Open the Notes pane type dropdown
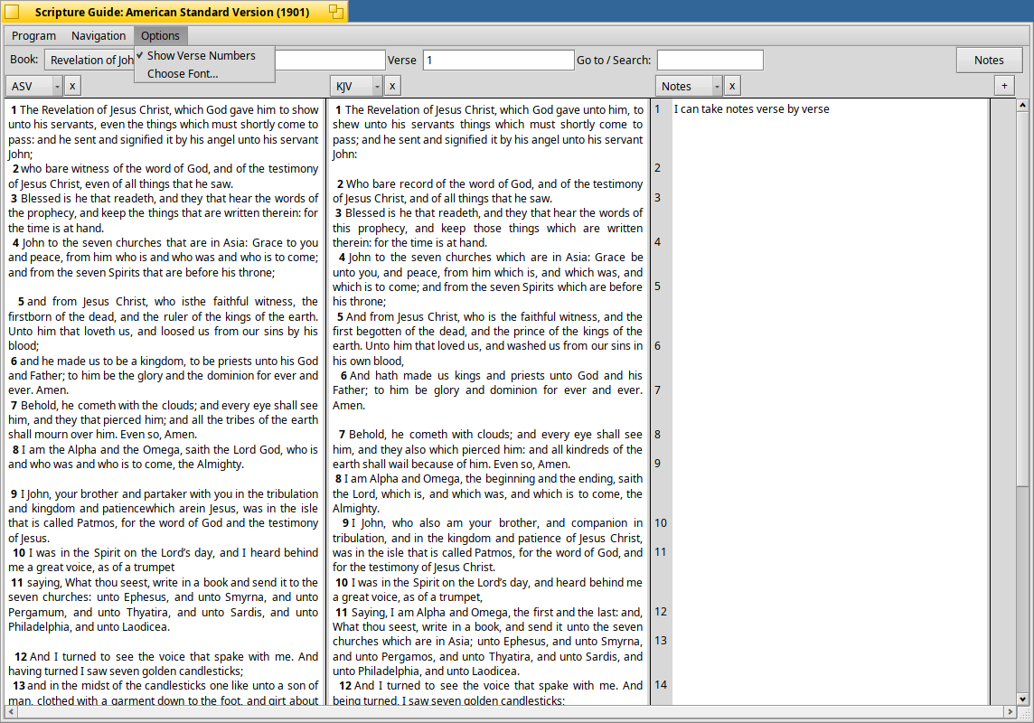The image size is (1034, 723). 689,86
